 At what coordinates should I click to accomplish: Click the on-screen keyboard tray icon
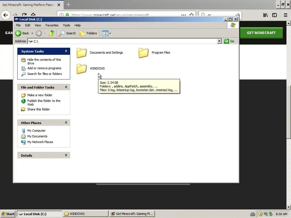253,214
